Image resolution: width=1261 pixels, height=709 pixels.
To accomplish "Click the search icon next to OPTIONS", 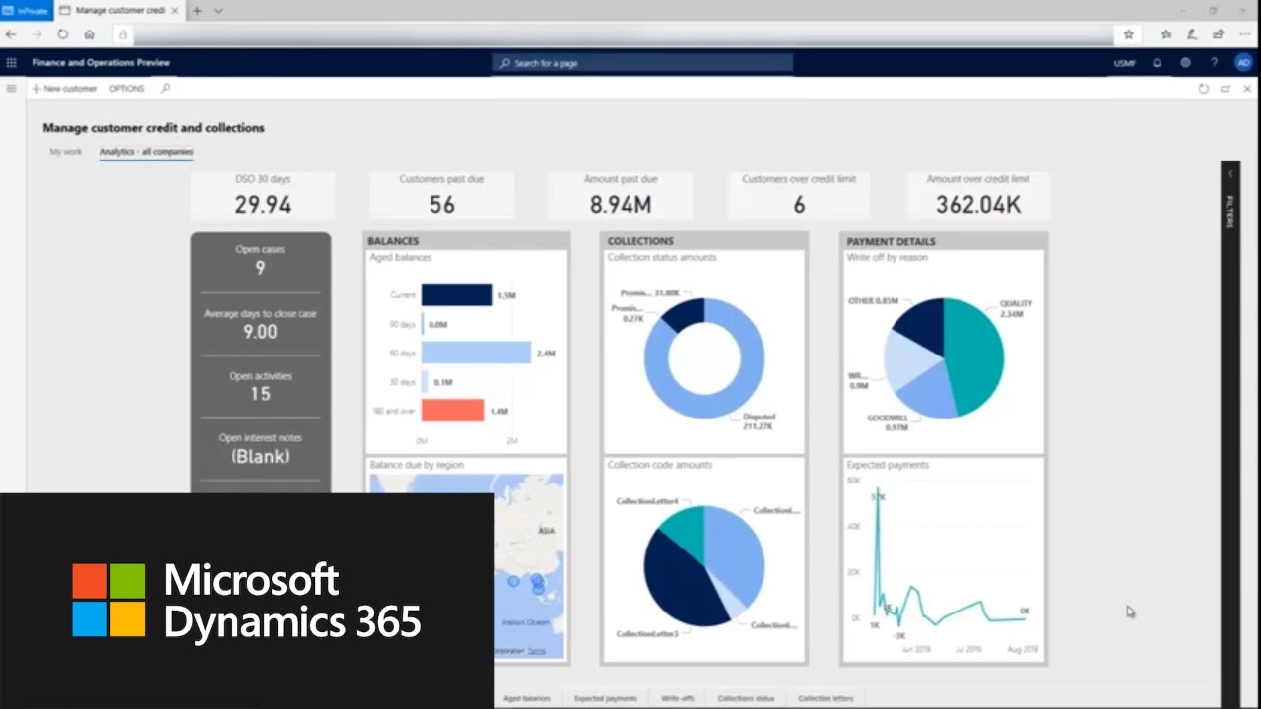I will tap(166, 89).
